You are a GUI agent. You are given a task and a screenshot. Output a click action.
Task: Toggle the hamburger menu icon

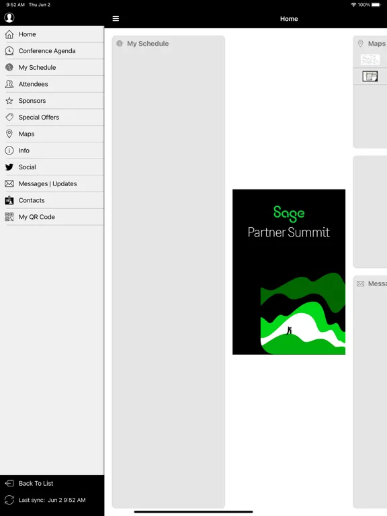click(x=116, y=19)
